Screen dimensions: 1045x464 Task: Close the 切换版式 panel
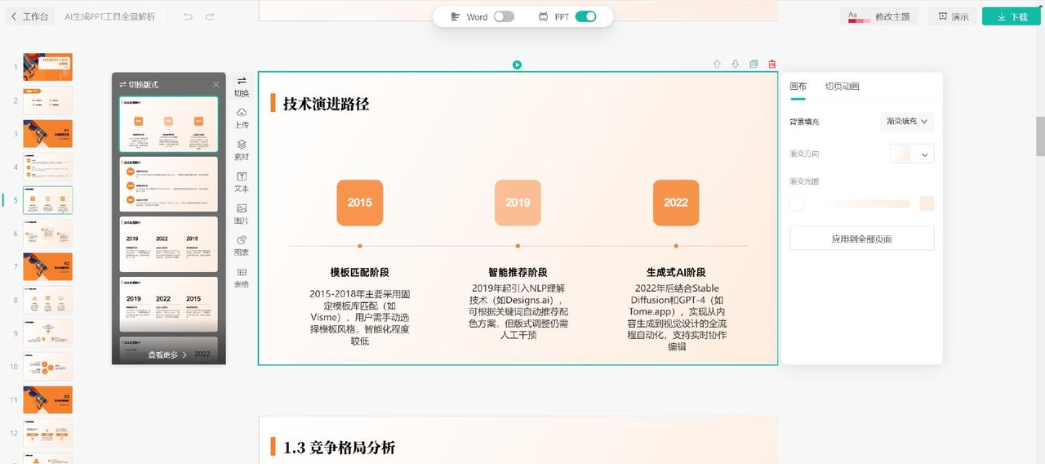click(216, 84)
